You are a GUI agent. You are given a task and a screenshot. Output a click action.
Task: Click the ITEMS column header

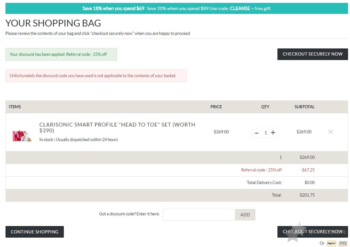(x=15, y=107)
